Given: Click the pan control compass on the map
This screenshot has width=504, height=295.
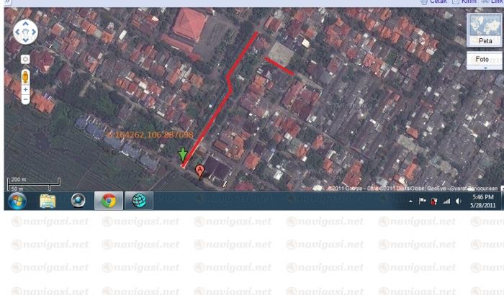Looking at the screenshot, I should [25, 32].
